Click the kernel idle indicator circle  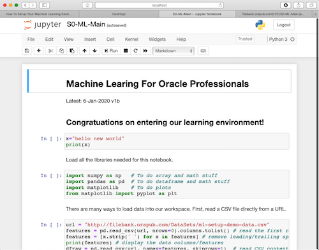pyautogui.click(x=292, y=40)
